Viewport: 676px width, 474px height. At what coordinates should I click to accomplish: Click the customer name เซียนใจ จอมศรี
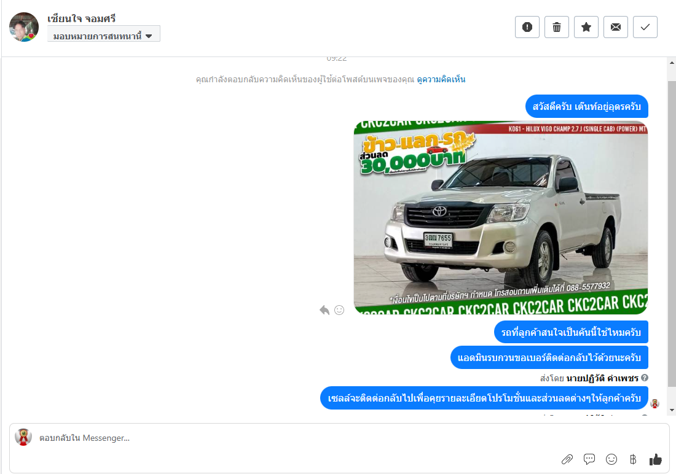(82, 18)
